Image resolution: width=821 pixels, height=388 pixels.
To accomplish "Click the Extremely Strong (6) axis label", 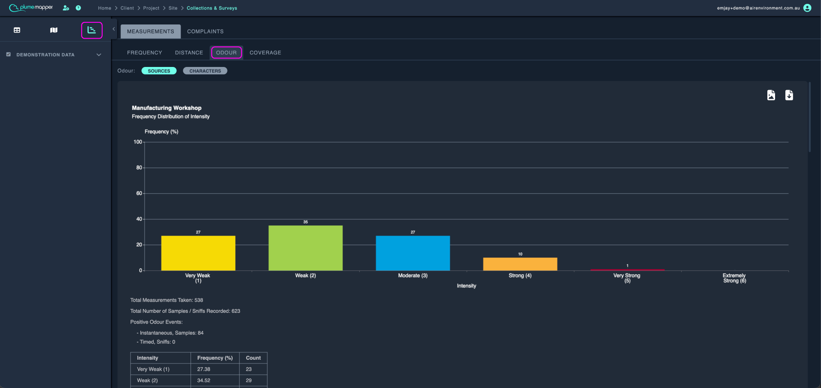I will [x=734, y=278].
